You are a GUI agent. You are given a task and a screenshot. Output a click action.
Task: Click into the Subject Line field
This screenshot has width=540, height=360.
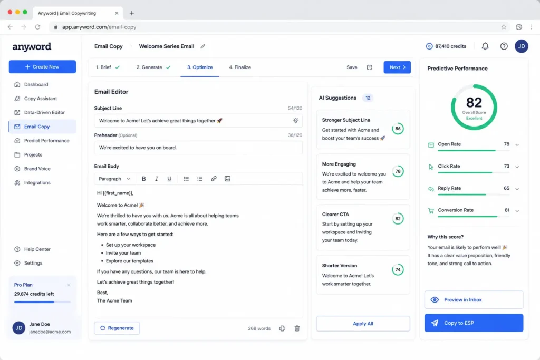(198, 121)
